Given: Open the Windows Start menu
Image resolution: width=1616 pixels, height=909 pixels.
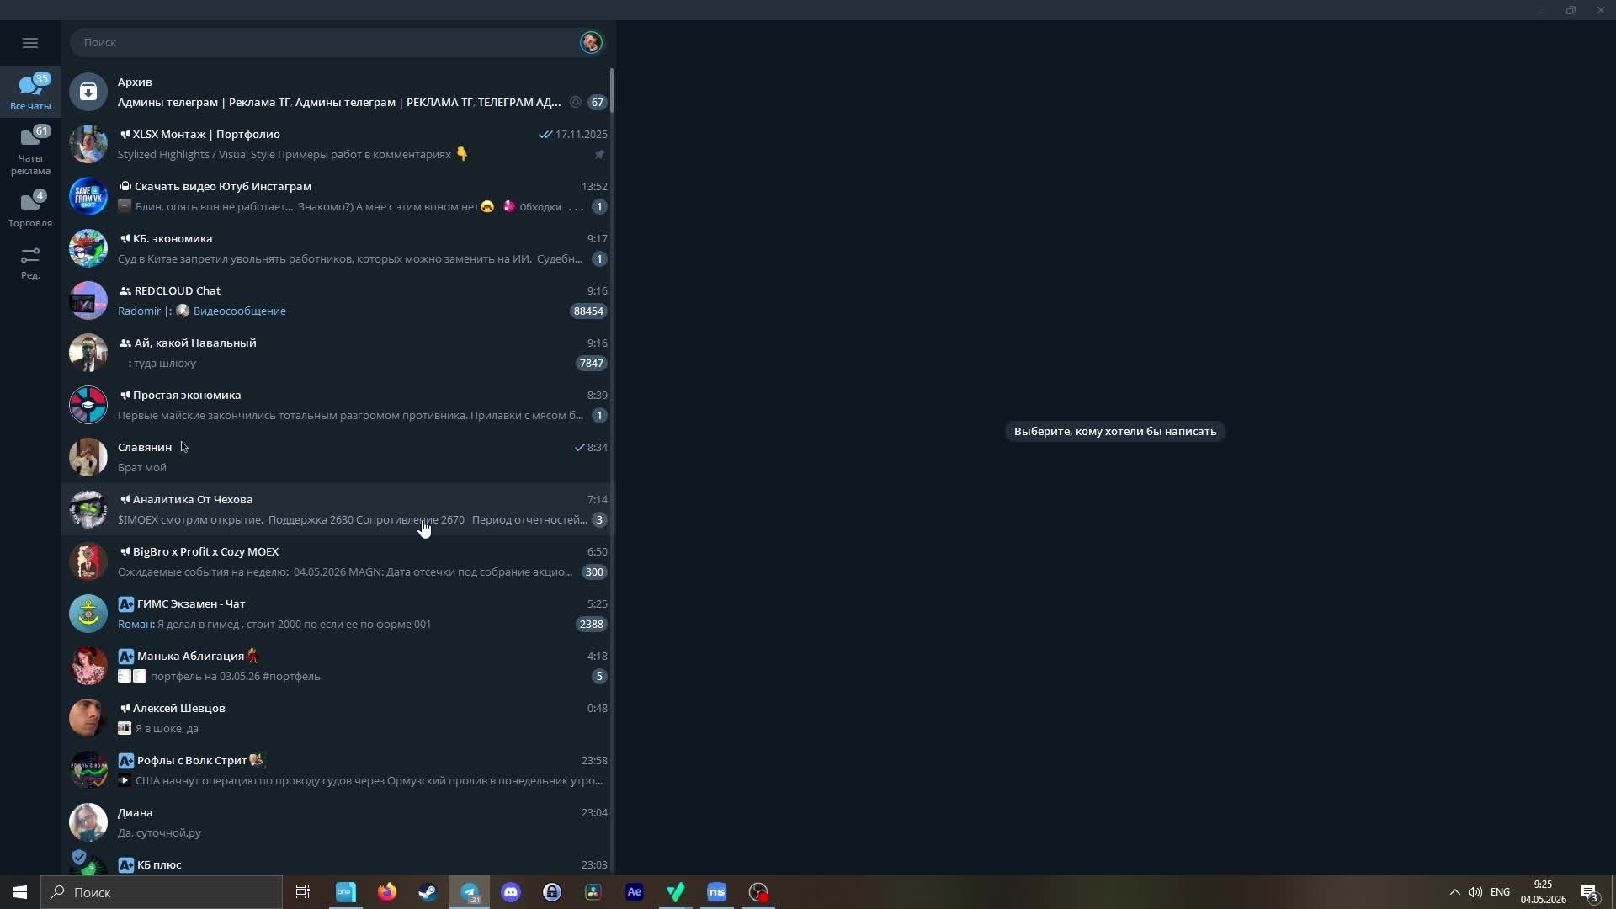Looking at the screenshot, I should (x=20, y=892).
